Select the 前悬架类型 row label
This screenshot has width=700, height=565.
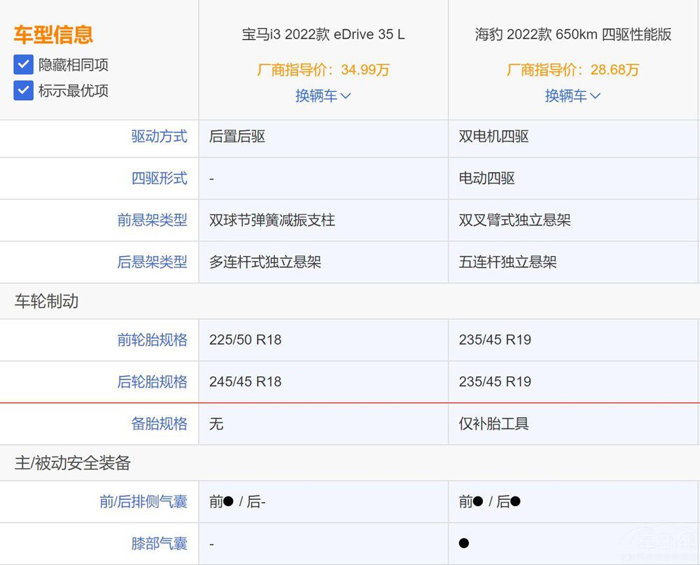coord(152,221)
